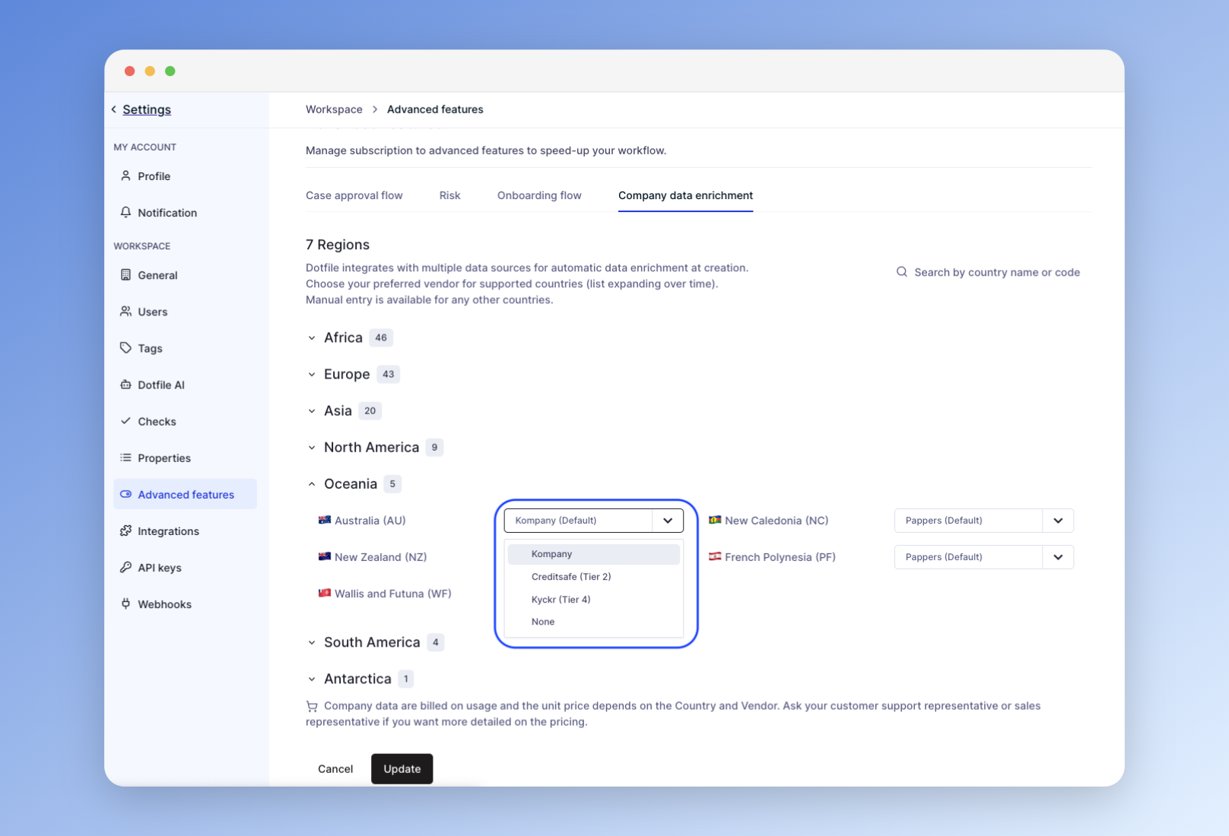
Task: Click the Dotfile AI robot icon
Action: click(x=125, y=385)
